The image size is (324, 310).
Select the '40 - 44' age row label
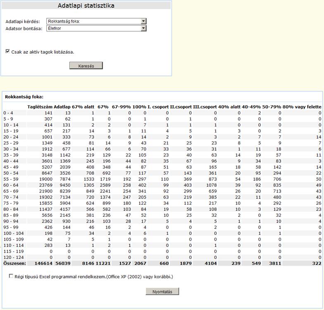click(x=11, y=161)
